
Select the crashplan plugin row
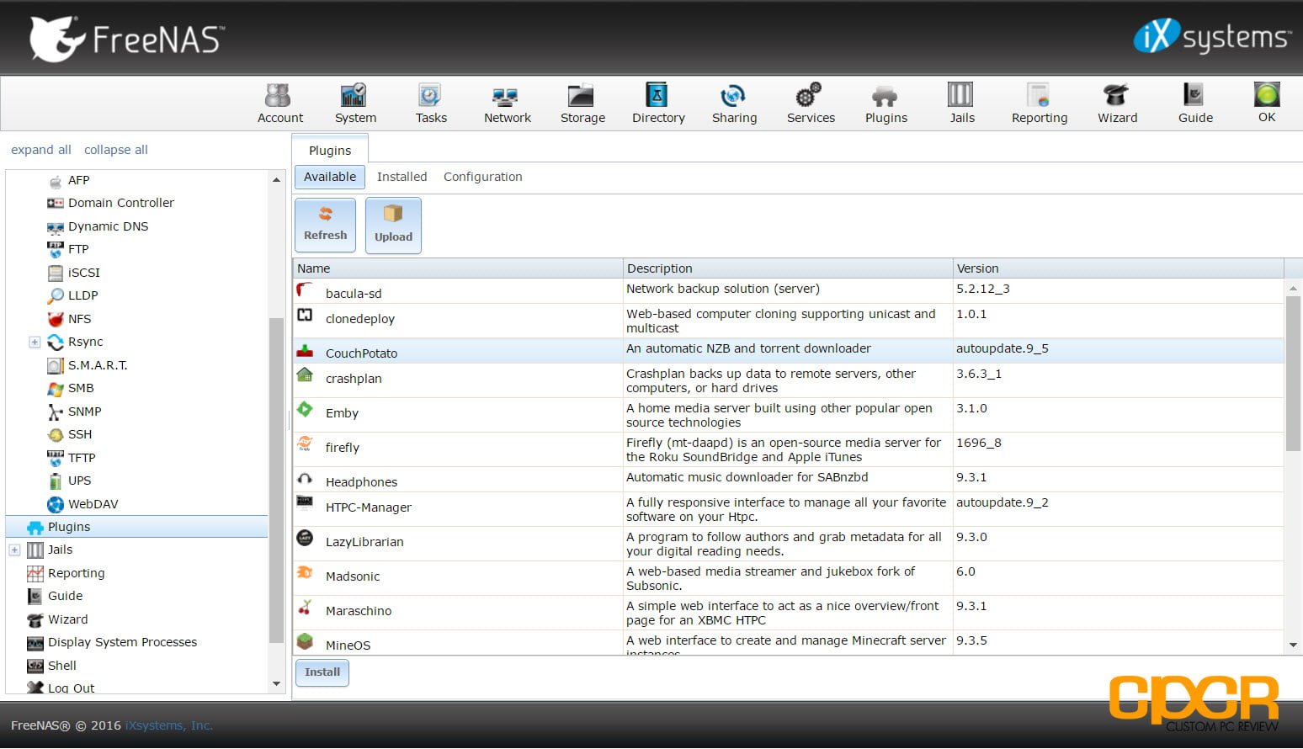pos(789,381)
